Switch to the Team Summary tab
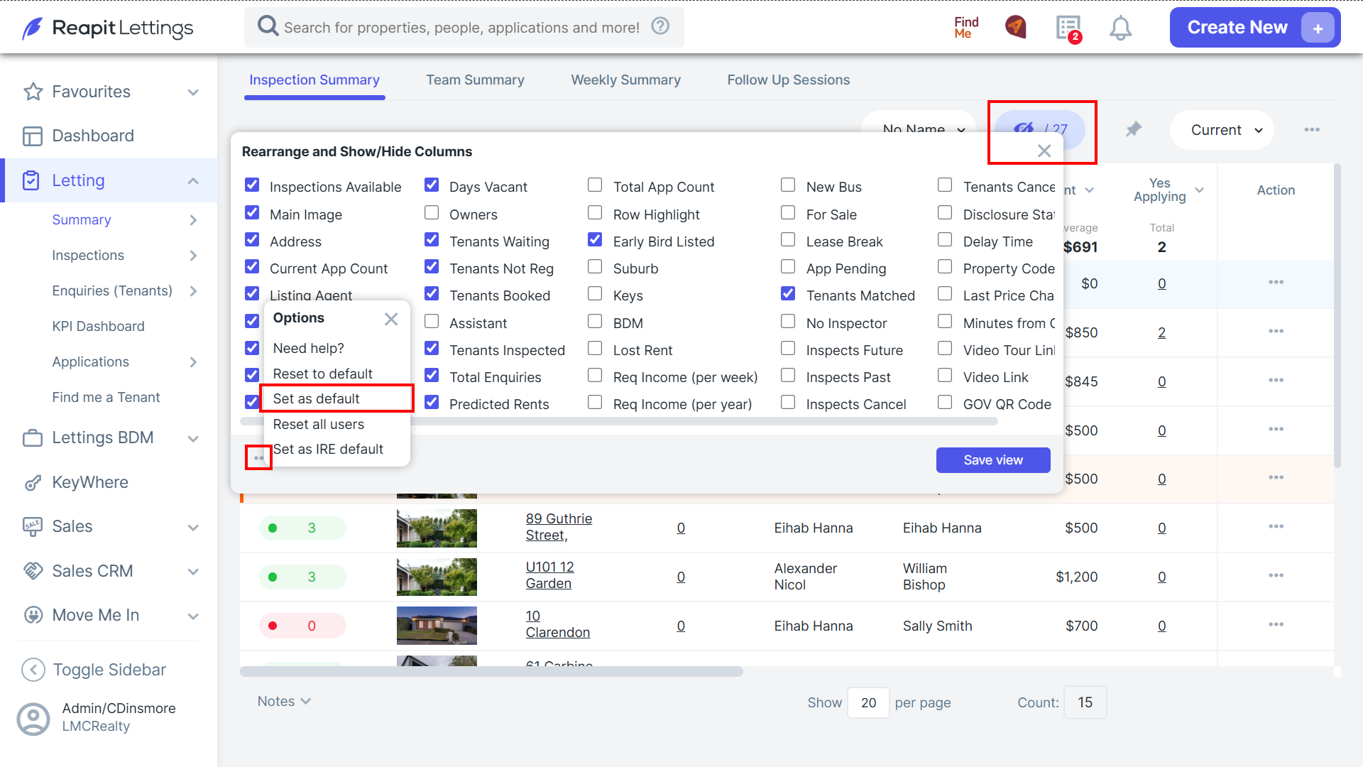 point(475,80)
